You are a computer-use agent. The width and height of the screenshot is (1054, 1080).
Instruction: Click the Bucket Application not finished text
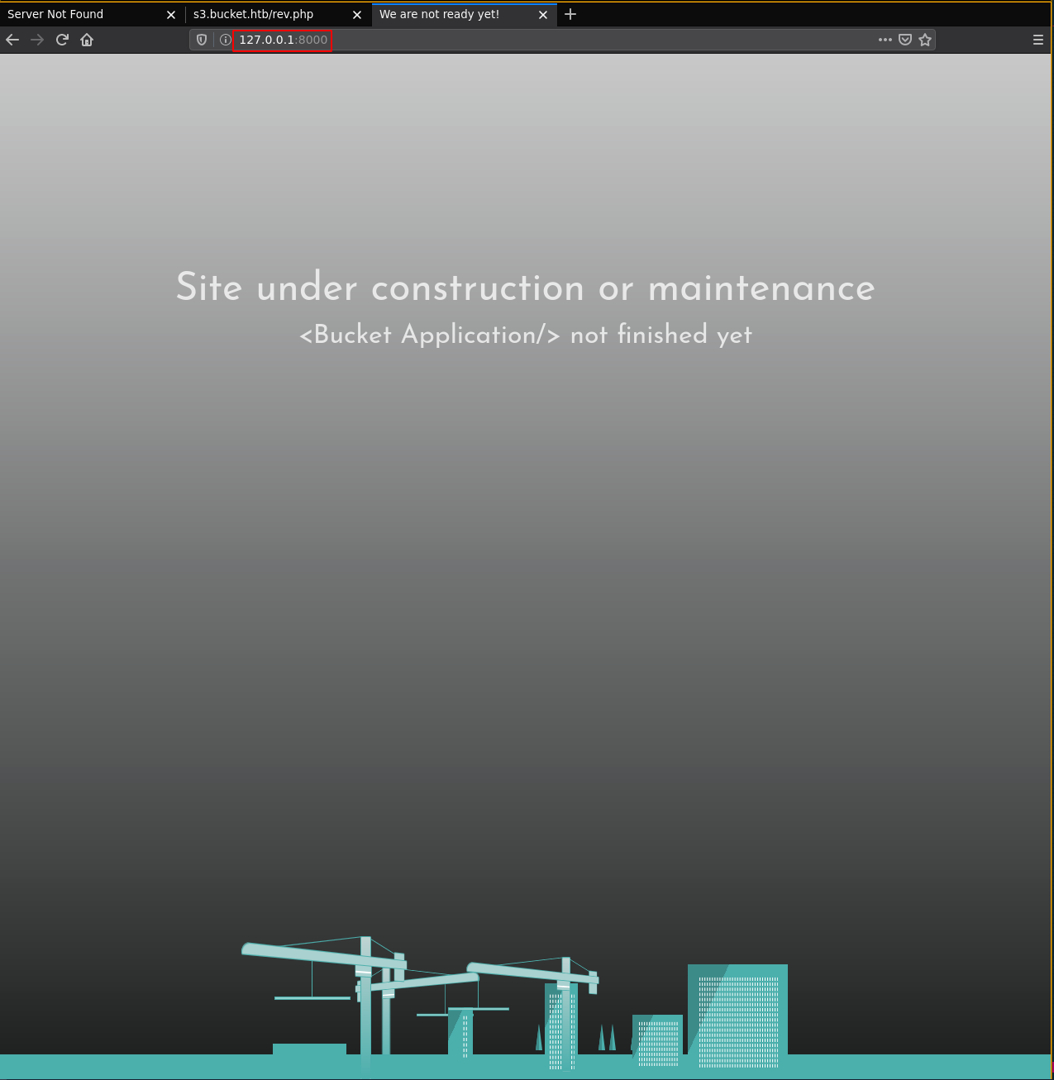[526, 335]
